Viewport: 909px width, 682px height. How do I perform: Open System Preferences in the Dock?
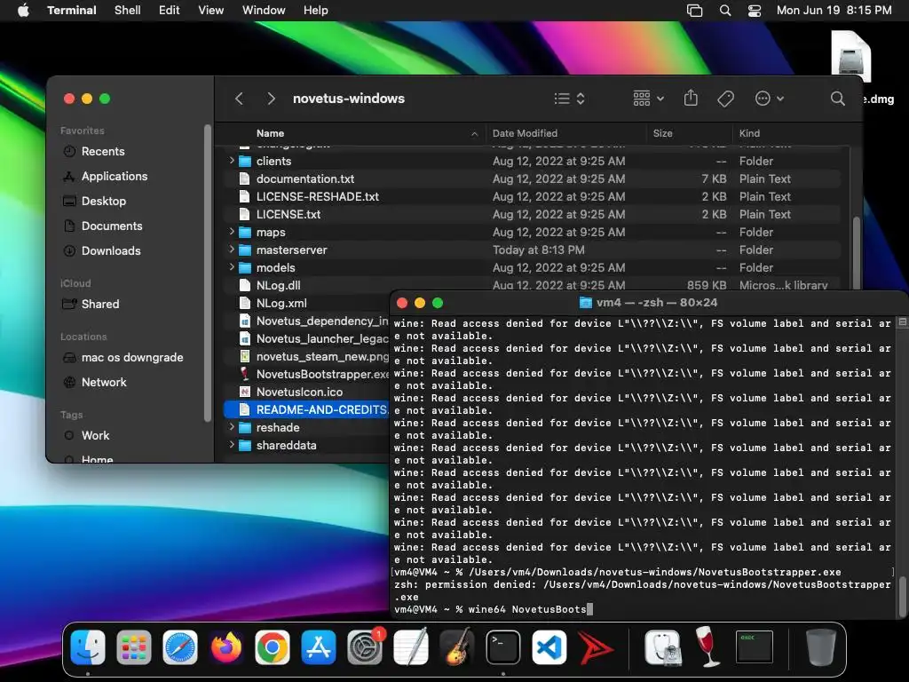[365, 647]
